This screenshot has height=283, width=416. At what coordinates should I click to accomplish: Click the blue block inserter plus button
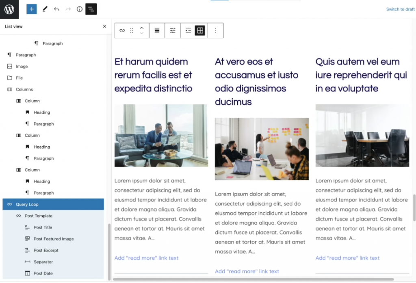(32, 9)
